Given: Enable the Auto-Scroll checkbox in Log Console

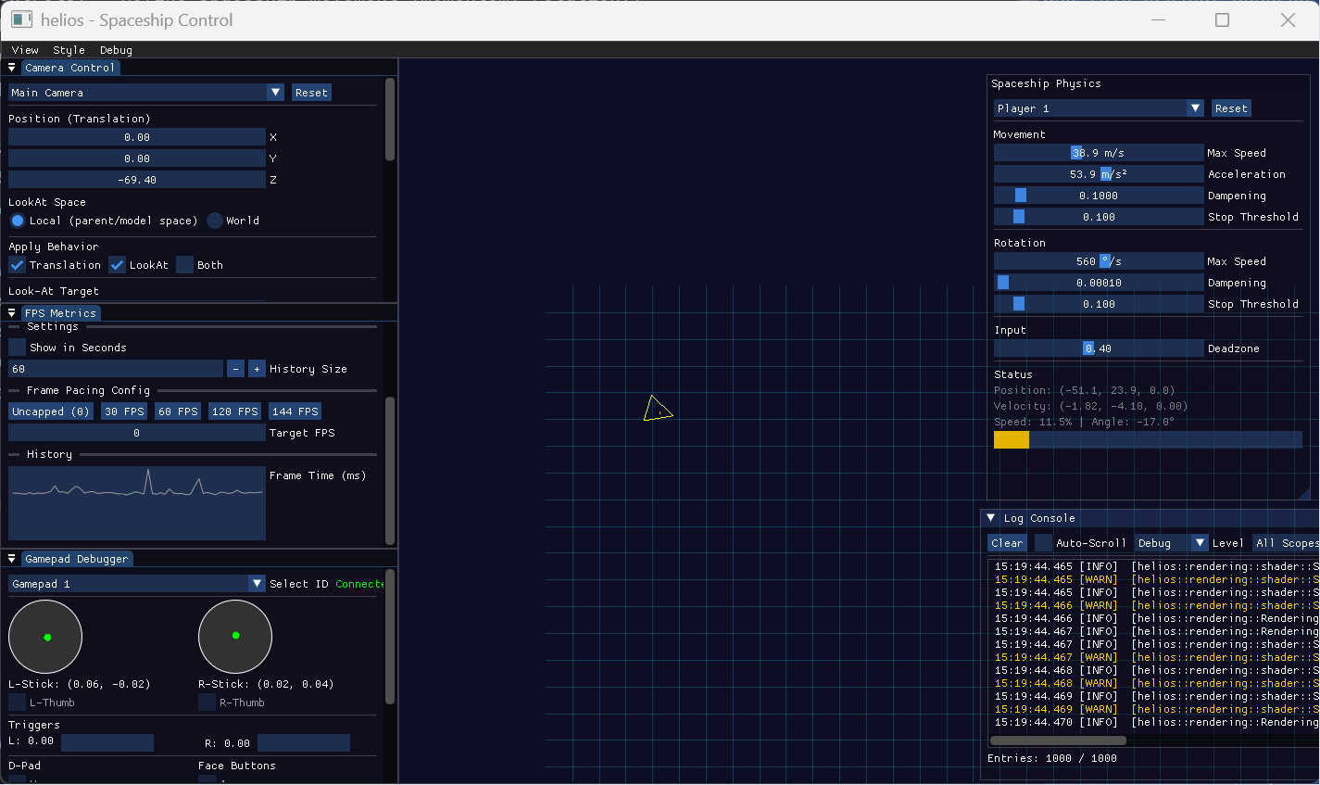Looking at the screenshot, I should point(1043,543).
